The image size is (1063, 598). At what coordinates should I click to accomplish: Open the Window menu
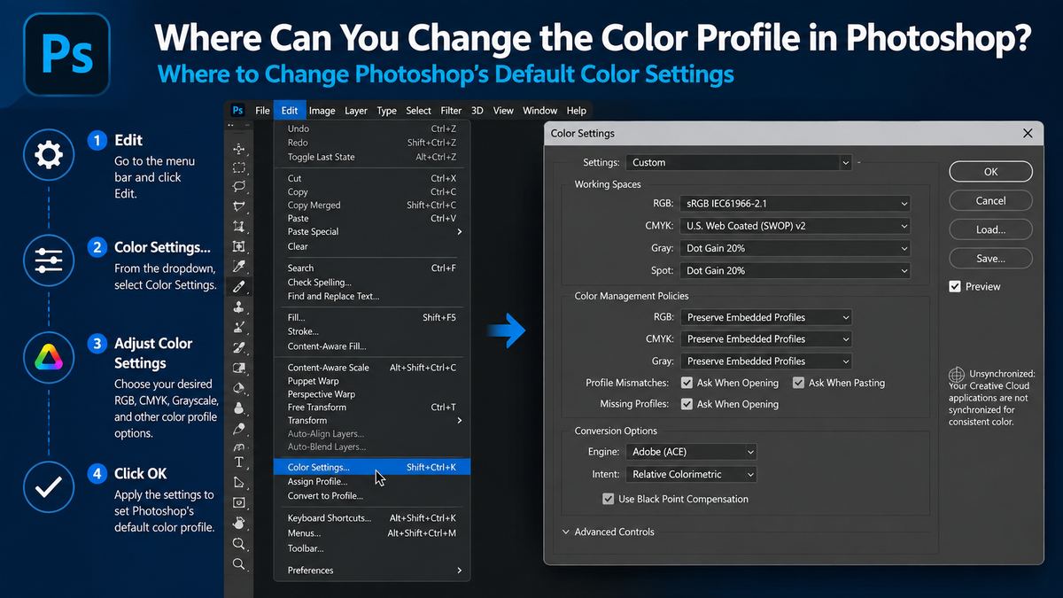[x=539, y=111]
